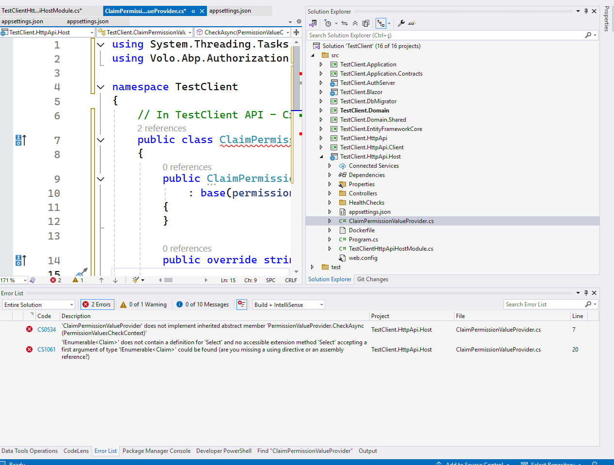Click the Pending Changes Filter clock icon
The width and height of the screenshot is (614, 465).
(328, 23)
